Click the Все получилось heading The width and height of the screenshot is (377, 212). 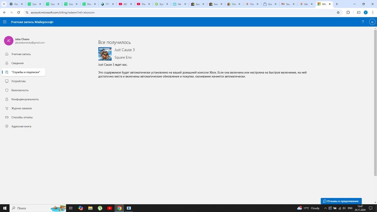[114, 42]
